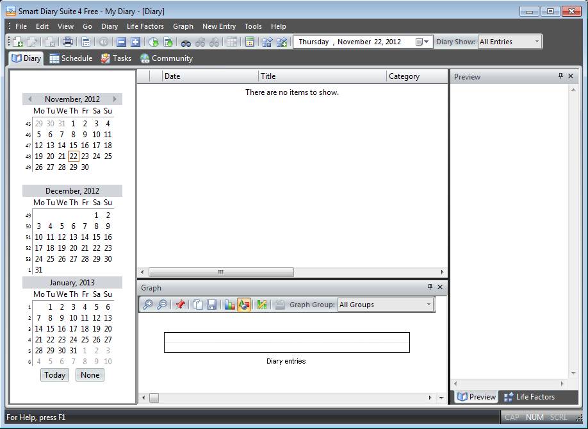Close the Preview panel
This screenshot has width=588, height=429.
pyautogui.click(x=571, y=76)
